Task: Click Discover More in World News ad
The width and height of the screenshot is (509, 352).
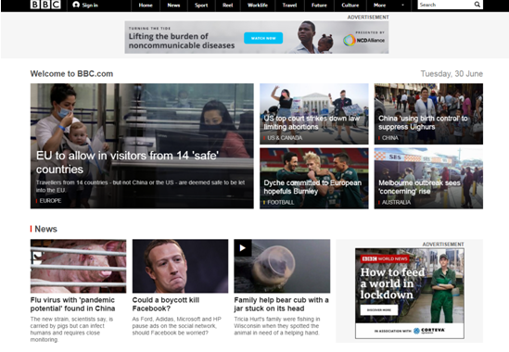Action: (379, 309)
